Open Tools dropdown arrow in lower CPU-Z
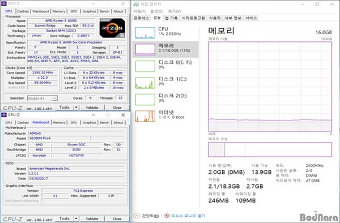This screenshot has height=223, width=340. [x=76, y=218]
